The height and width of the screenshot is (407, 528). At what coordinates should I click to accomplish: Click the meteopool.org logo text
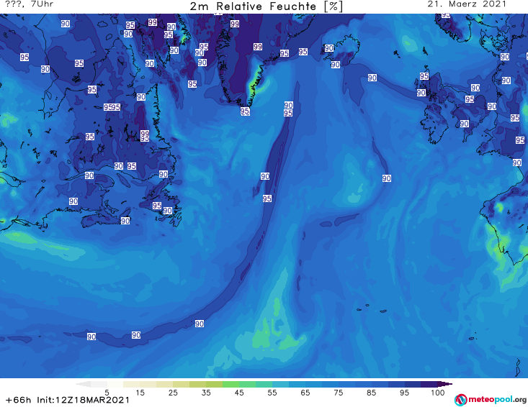tap(497, 400)
